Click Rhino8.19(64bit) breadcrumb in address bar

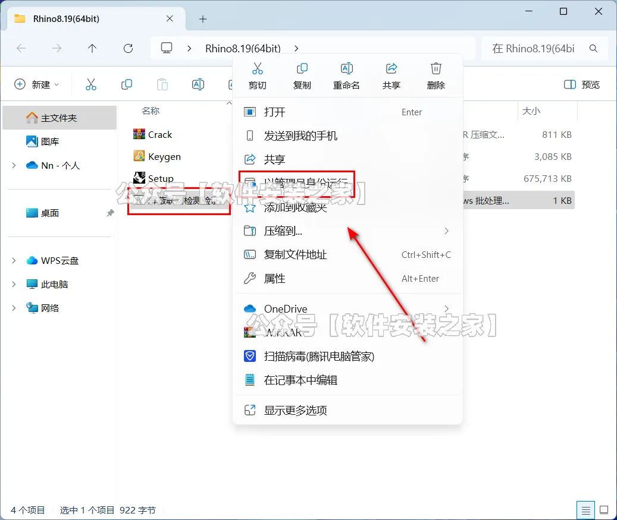tap(243, 49)
